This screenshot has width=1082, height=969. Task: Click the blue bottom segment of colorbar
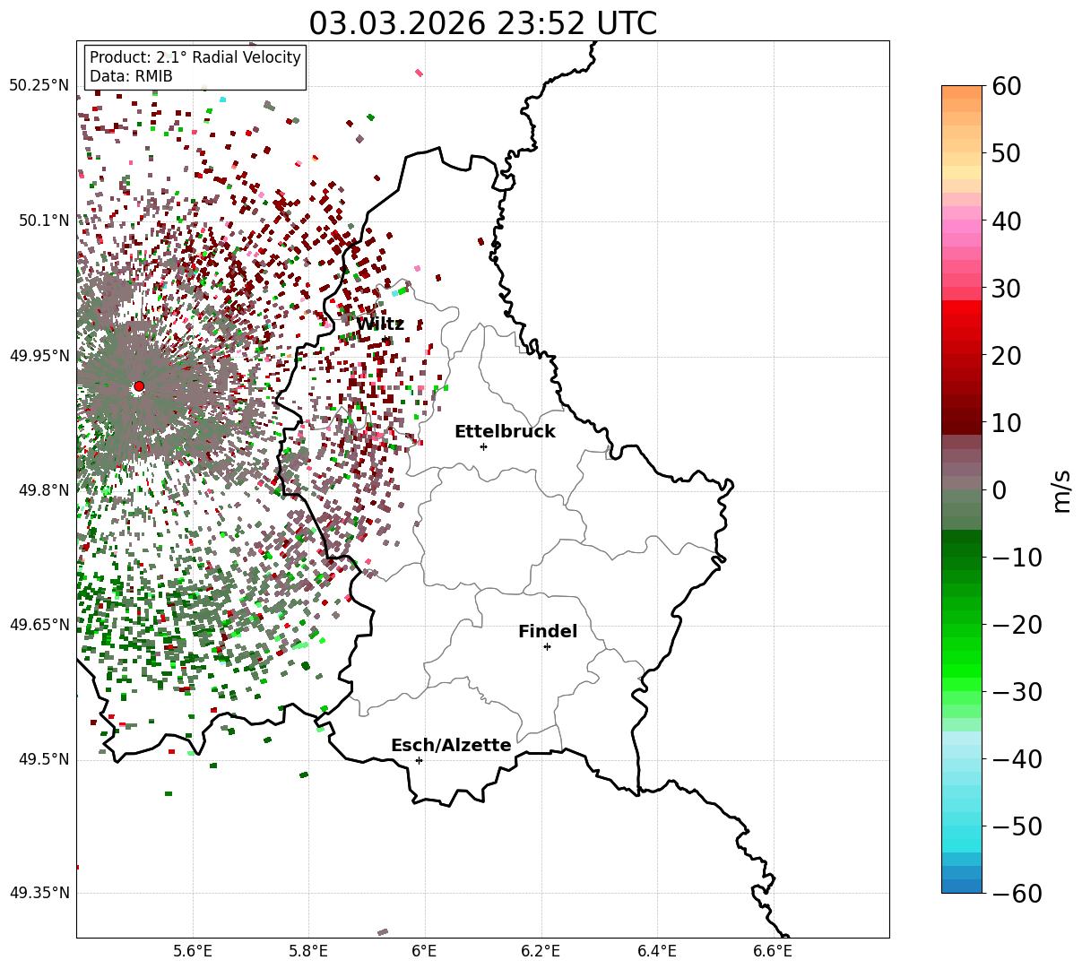[x=962, y=886]
